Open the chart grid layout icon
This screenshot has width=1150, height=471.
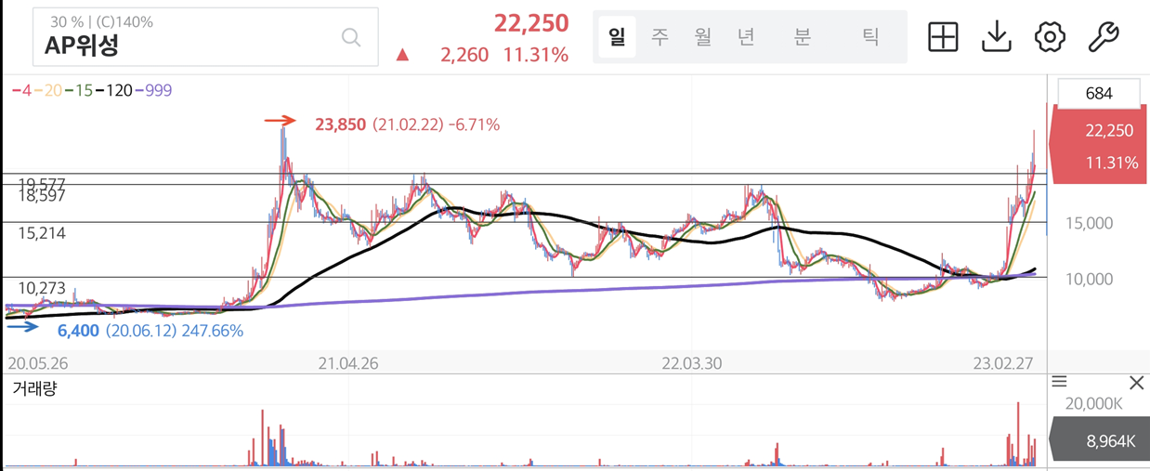tap(943, 37)
